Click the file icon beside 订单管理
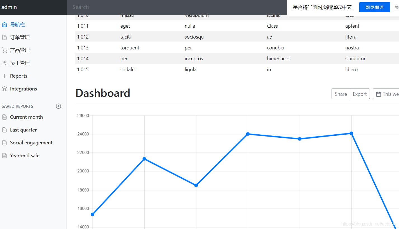The height and width of the screenshot is (229, 399). 4,37
